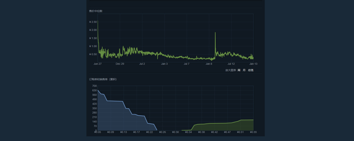Click the ¥0.34 price axis label
Image resolution: width=354 pixels, height=141 pixels.
188,132
